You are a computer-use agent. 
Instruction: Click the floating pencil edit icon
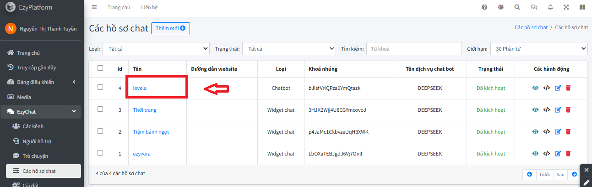(x=587, y=182)
